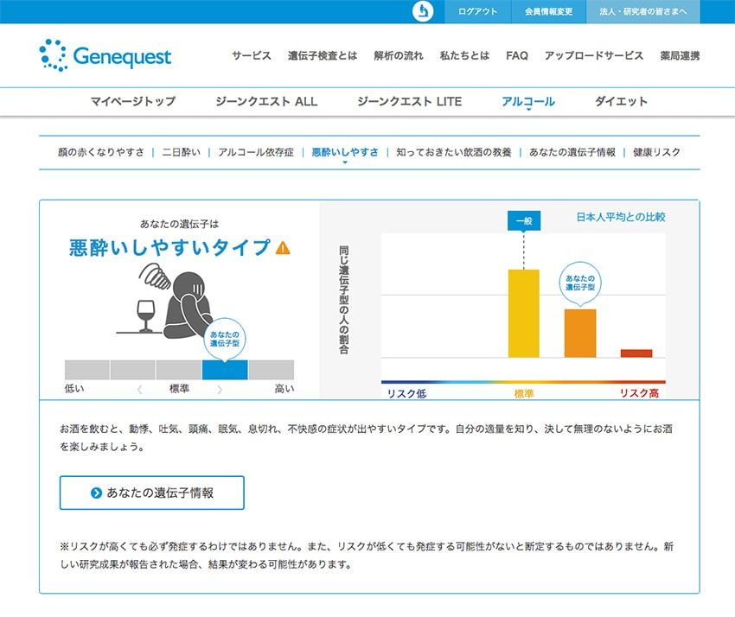Click the circular icon in the top bar
735x617 pixels.
(x=420, y=12)
